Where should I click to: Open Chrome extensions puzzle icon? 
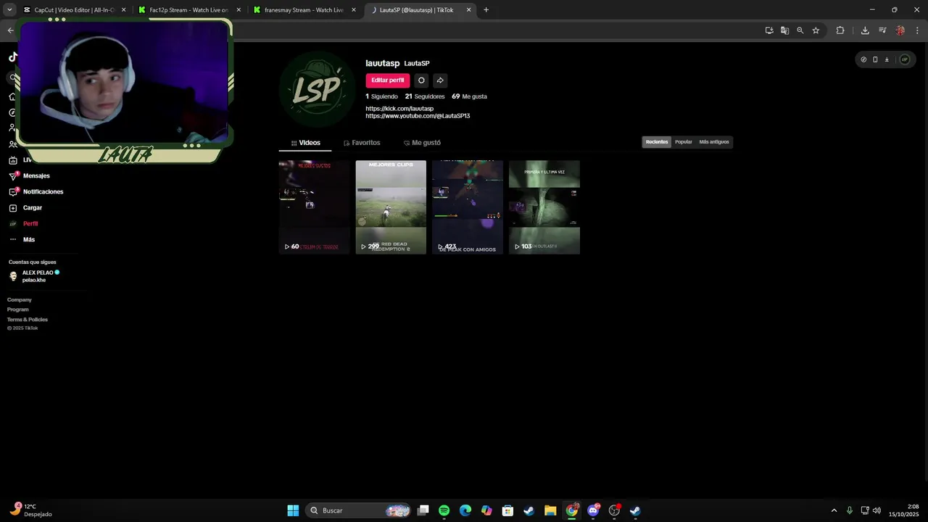coord(840,30)
